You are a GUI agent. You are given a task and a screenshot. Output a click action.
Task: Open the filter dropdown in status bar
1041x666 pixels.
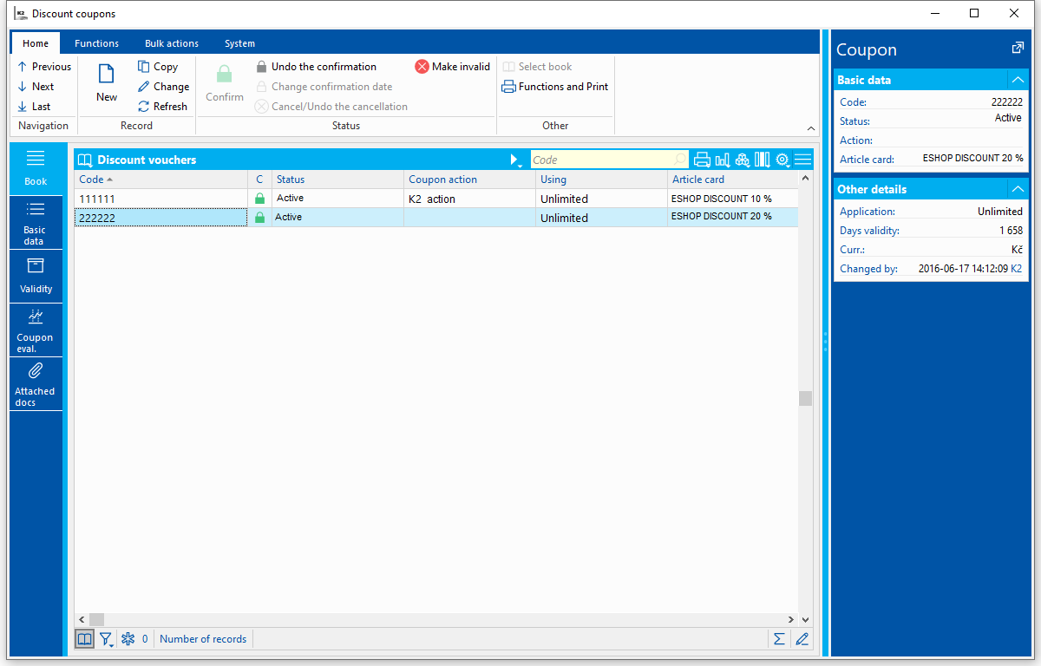pos(107,639)
